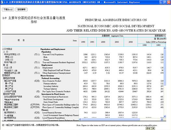
Task: Click the GDP value 6886.3
Action: 121,81
